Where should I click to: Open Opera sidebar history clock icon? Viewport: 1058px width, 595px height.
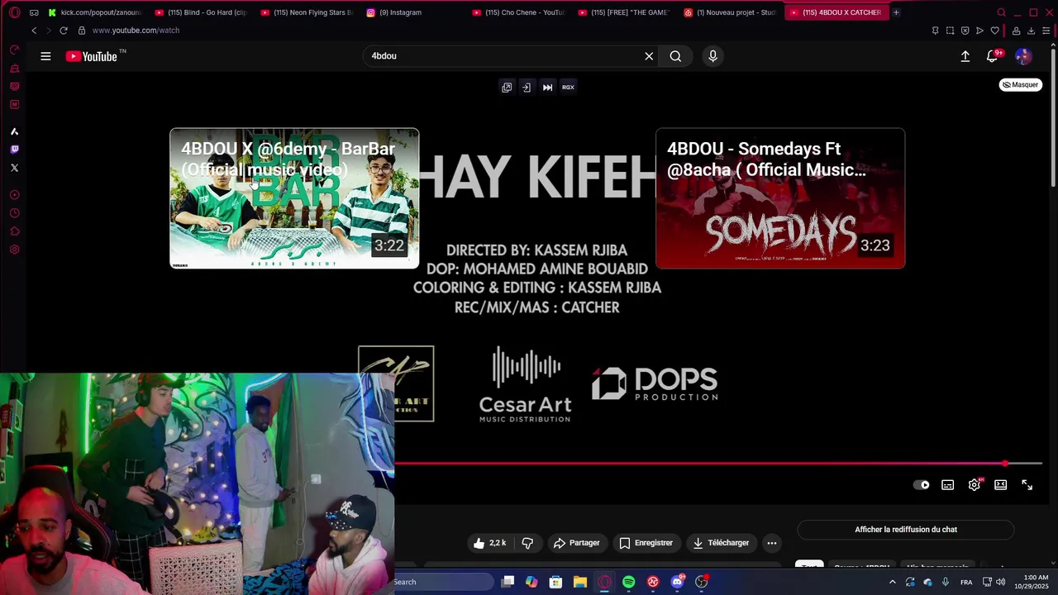[x=14, y=213]
